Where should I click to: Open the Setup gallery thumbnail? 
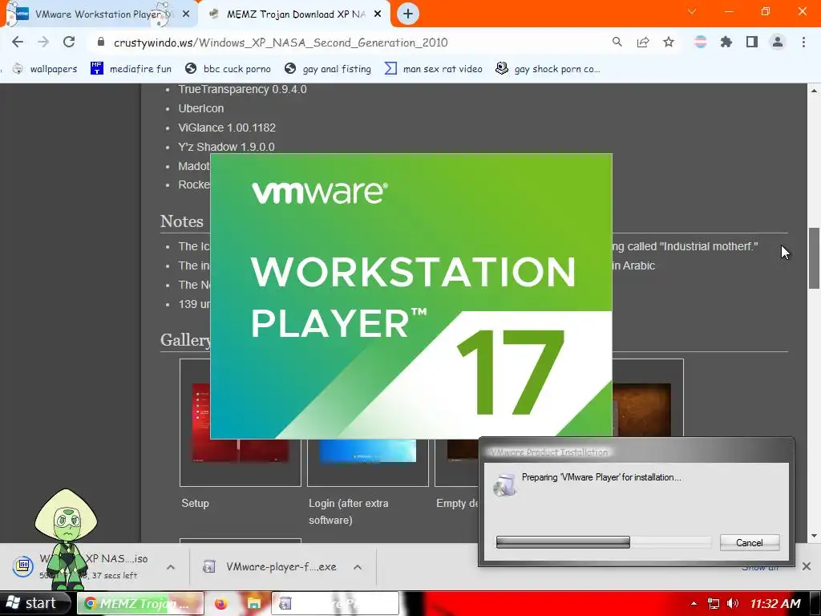click(x=241, y=423)
